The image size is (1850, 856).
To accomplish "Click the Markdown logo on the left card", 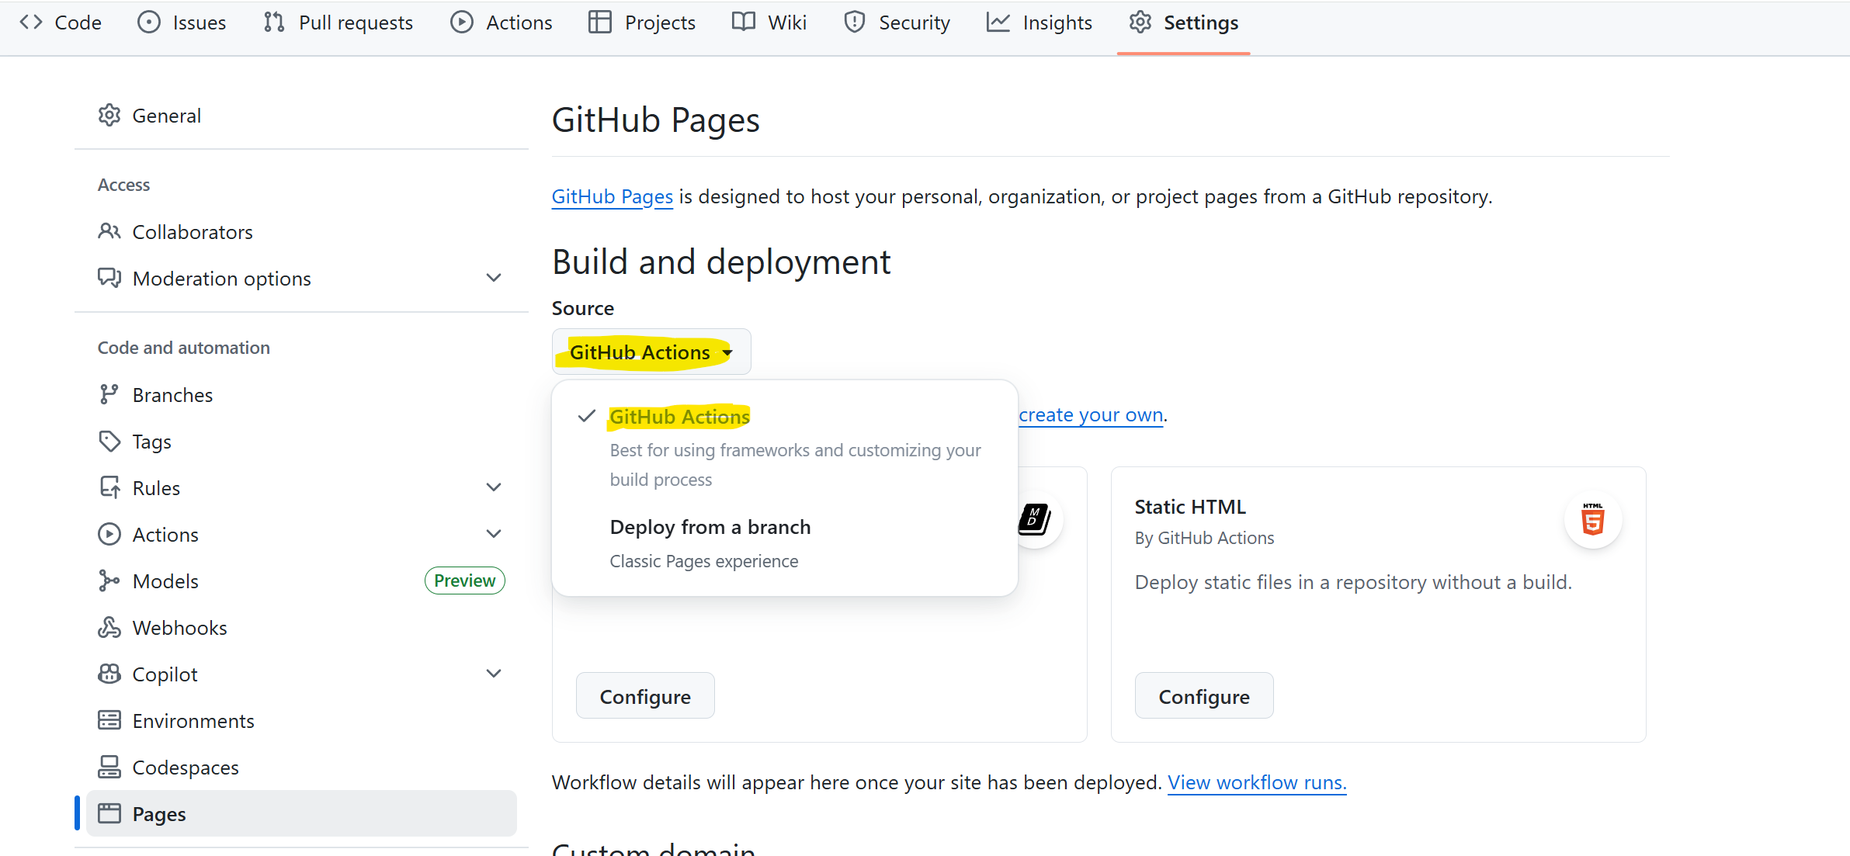I will pos(1034,519).
